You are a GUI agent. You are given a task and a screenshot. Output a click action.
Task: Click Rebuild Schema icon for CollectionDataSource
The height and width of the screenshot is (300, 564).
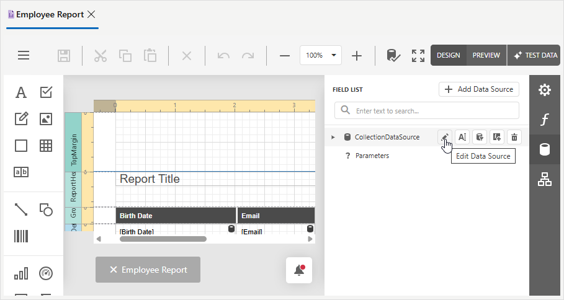[x=480, y=137]
